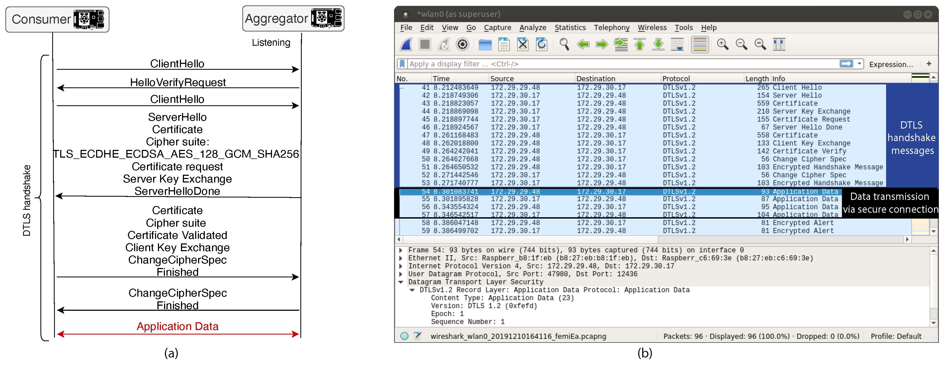
Task: Collapse Datagram Transport Layer Security tree
Action: pos(400,282)
